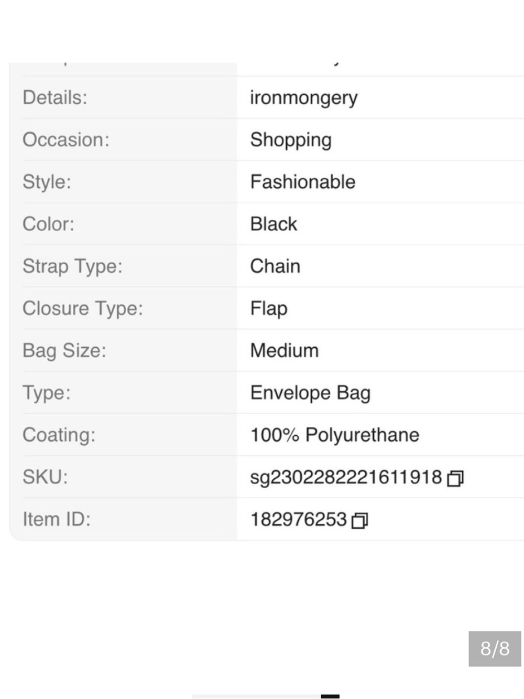Tap the Coating label

[59, 435]
